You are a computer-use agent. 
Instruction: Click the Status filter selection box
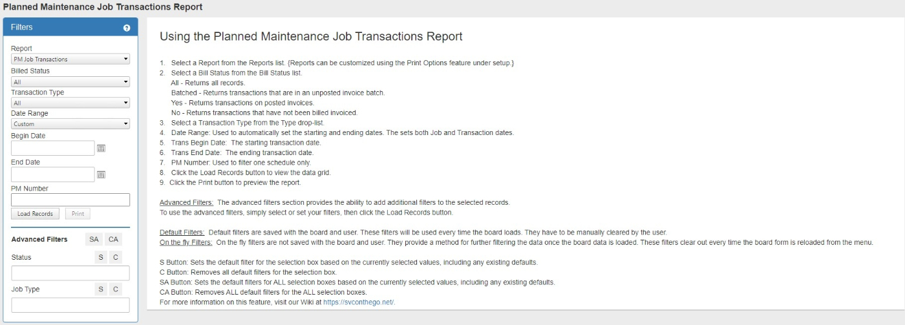click(70, 273)
